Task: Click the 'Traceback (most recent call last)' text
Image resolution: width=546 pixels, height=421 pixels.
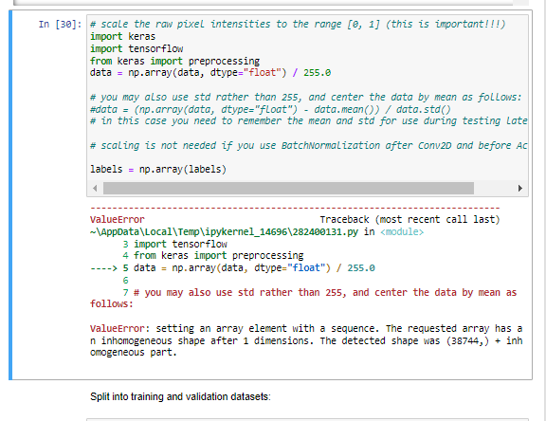Action: click(409, 220)
